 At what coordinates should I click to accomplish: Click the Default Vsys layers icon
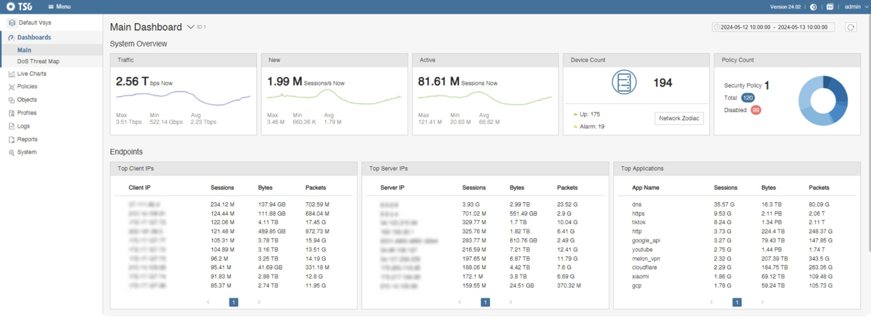point(12,23)
